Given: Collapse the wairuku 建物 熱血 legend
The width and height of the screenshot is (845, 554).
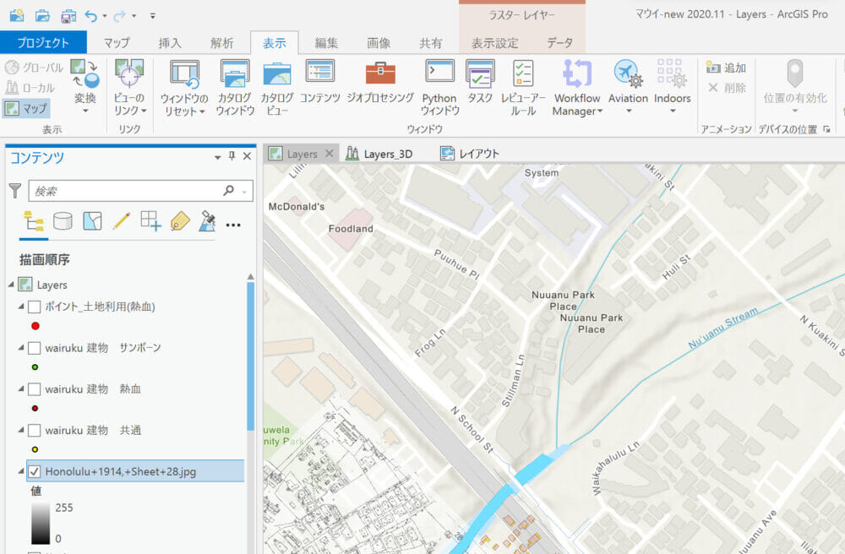Looking at the screenshot, I should click(21, 388).
